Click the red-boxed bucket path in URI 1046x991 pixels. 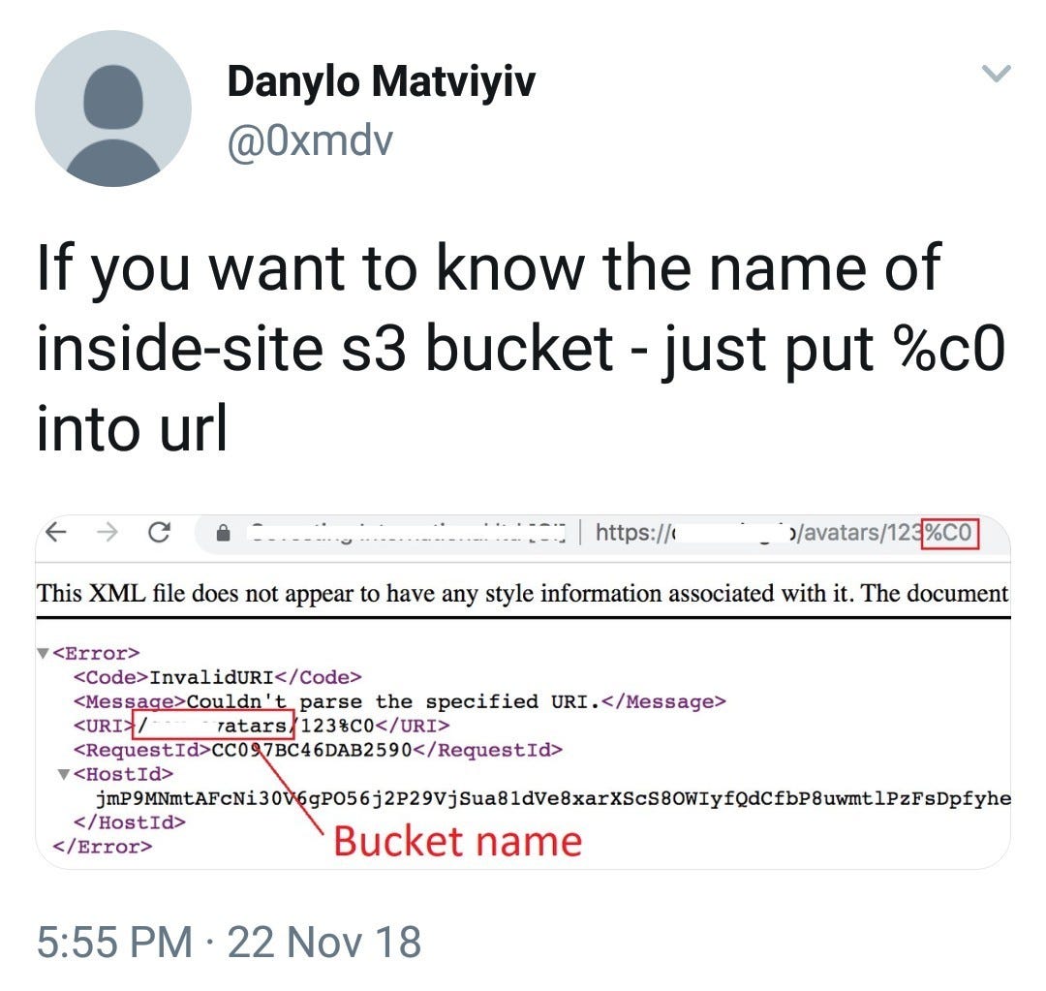[213, 726]
